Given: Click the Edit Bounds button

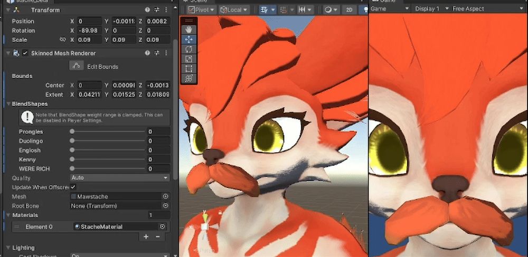Looking at the screenshot, I should 77,66.
